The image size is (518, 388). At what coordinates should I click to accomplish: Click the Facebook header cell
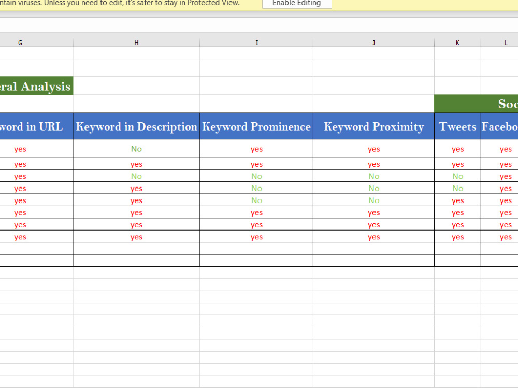pos(499,126)
